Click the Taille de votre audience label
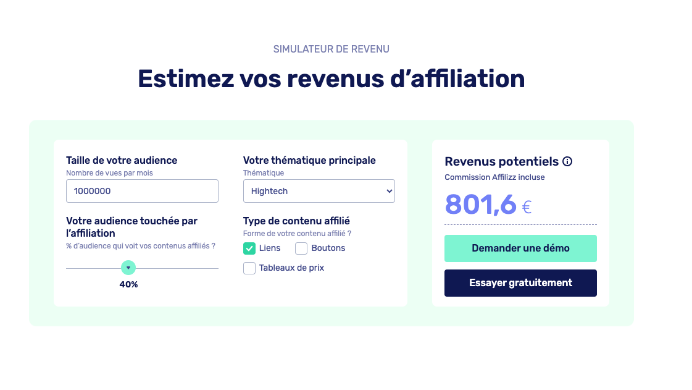The height and width of the screenshot is (390, 692). pos(122,161)
